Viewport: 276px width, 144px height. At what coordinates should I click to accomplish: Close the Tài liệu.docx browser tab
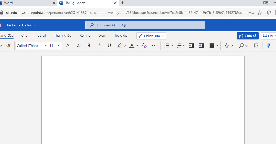tap(115, 3)
